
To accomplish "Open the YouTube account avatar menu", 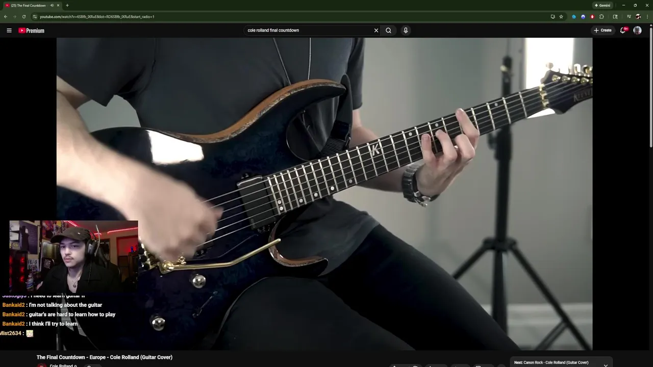I will [x=637, y=31].
